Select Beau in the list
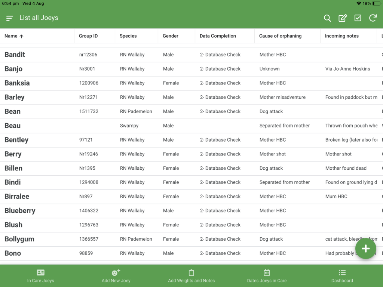The image size is (383, 287). (12, 126)
